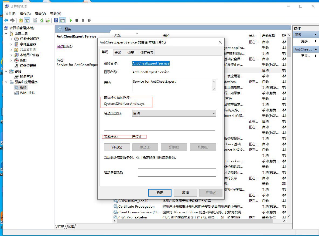Start service with green play icon
Image resolution: width=319 pixels, height=236 pixels.
coord(71,20)
